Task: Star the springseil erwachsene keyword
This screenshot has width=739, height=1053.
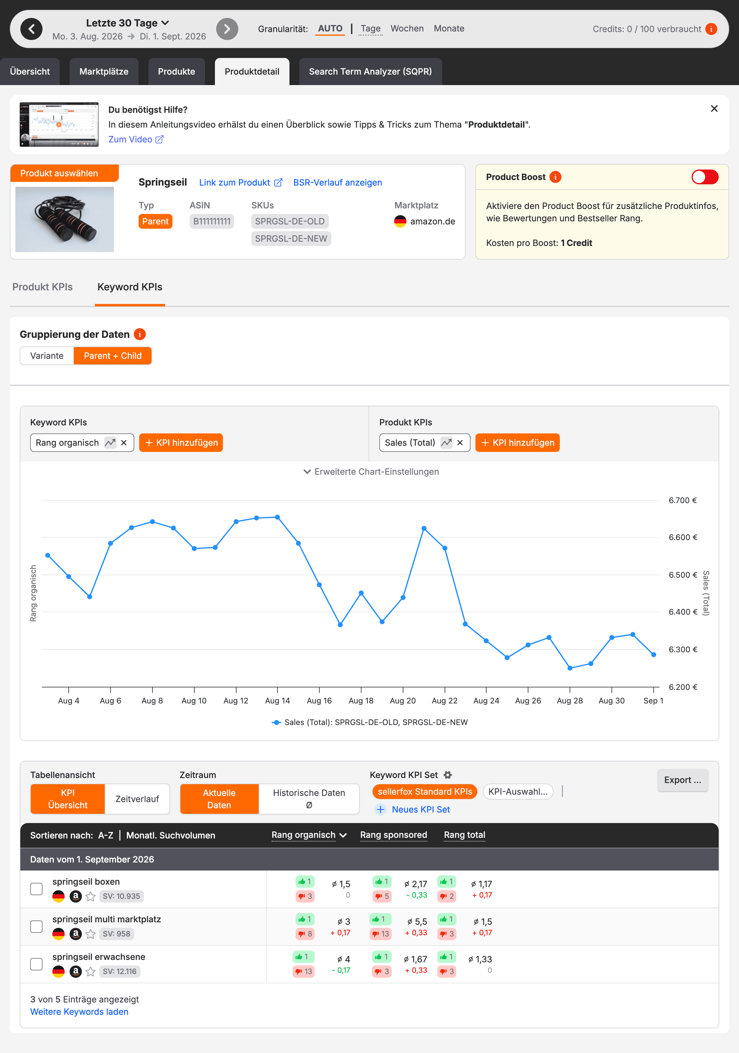Action: coord(91,971)
